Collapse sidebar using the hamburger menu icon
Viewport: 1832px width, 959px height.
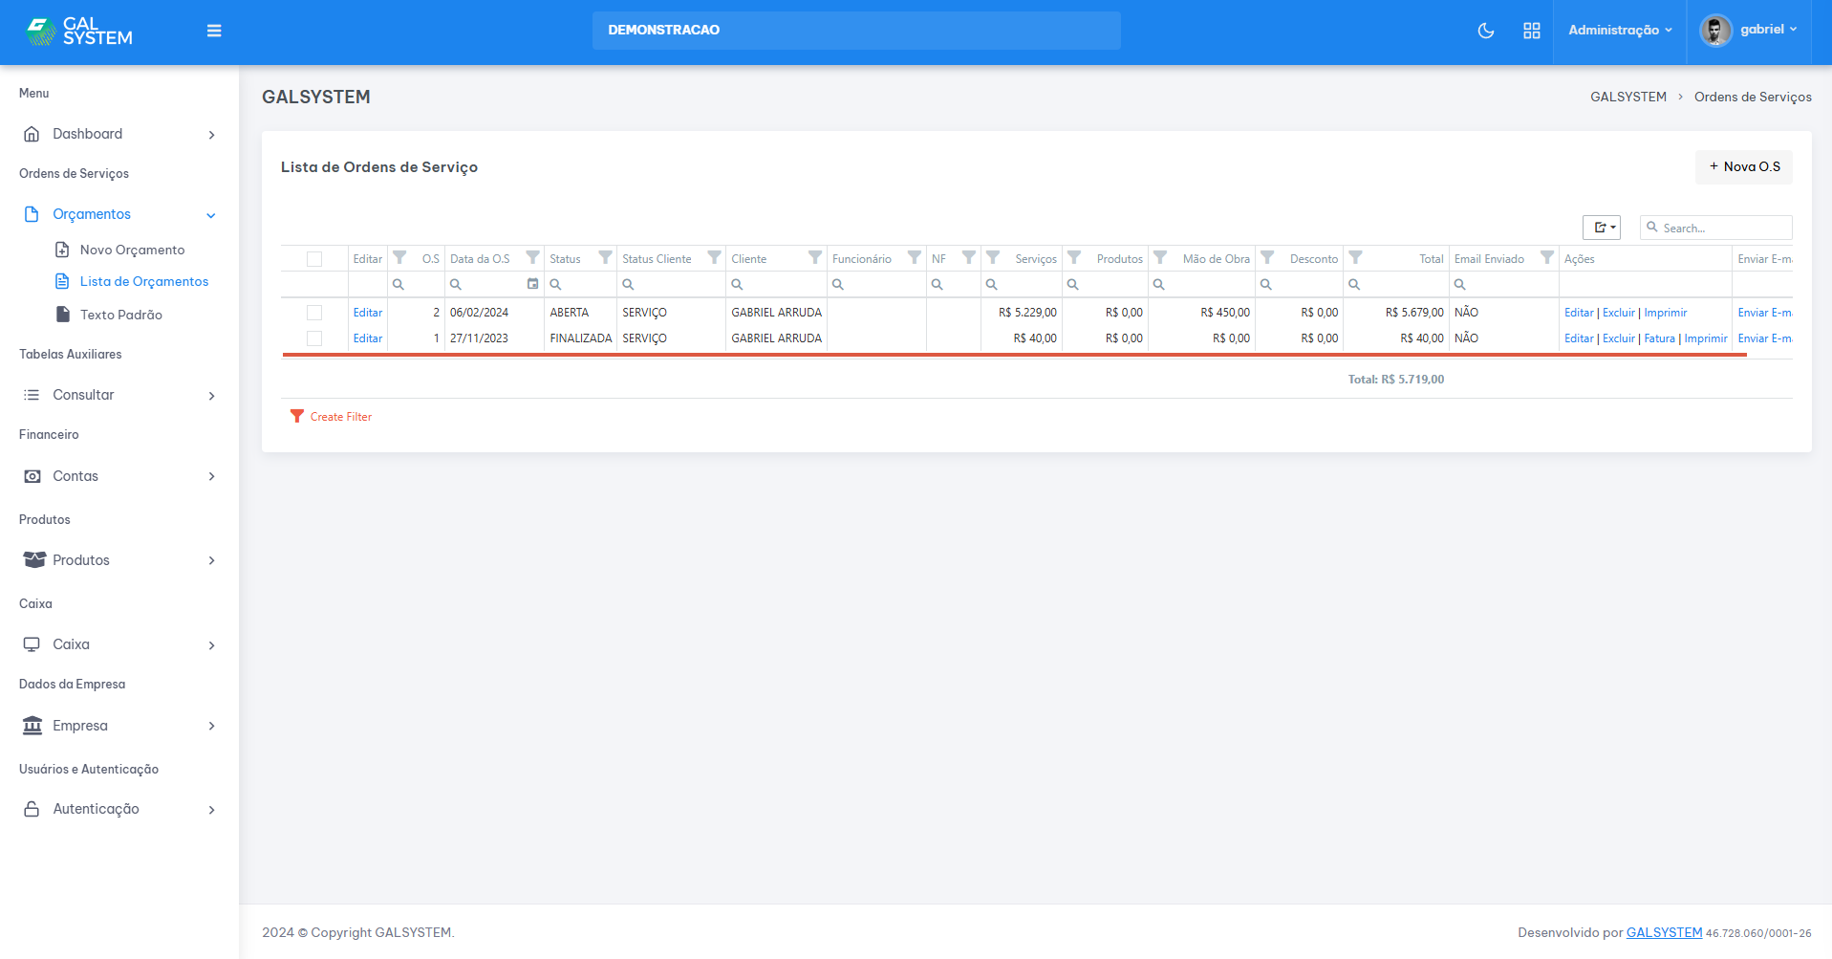[x=214, y=31]
